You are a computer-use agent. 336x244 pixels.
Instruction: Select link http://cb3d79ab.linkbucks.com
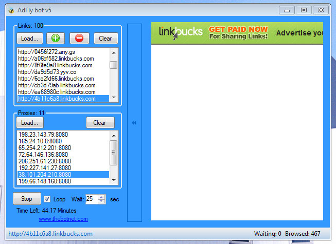[63, 85]
